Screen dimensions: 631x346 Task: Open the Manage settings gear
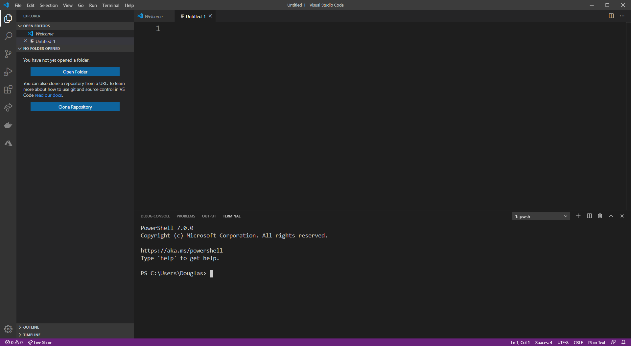click(x=8, y=329)
